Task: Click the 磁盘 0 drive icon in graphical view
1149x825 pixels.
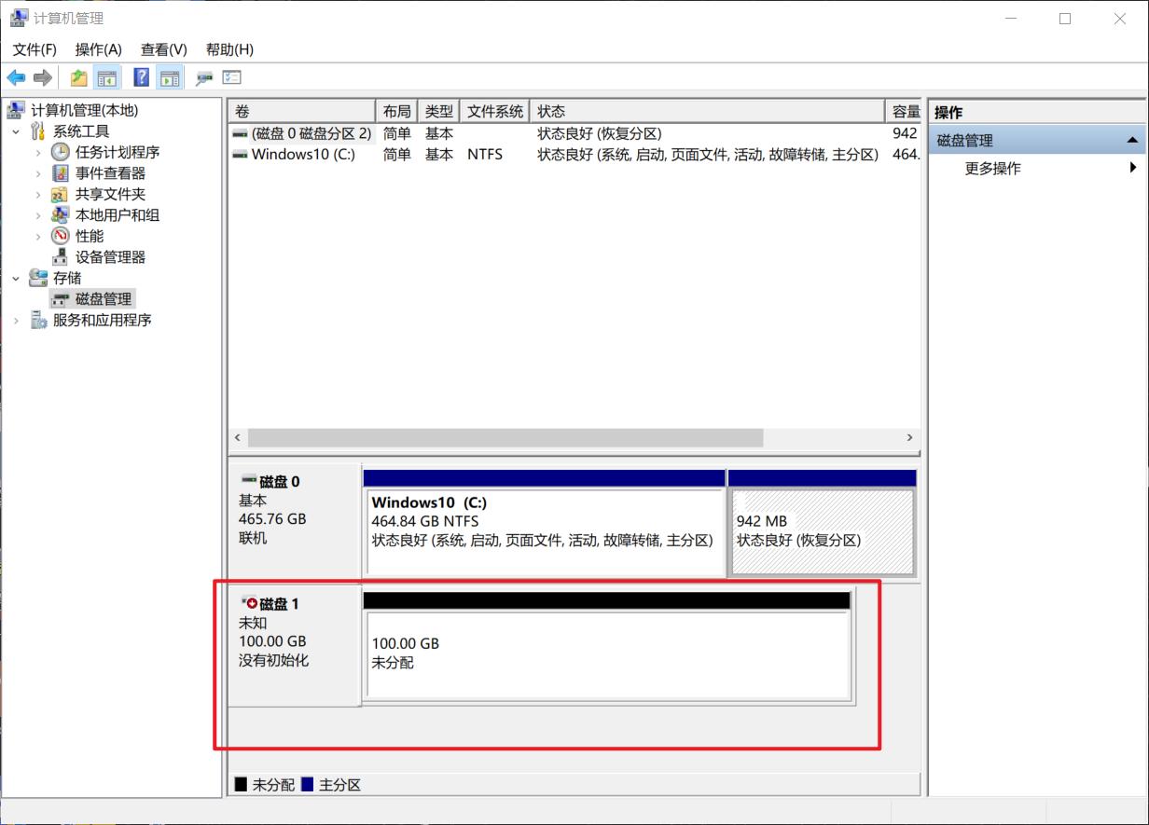Action: pyautogui.click(x=248, y=481)
